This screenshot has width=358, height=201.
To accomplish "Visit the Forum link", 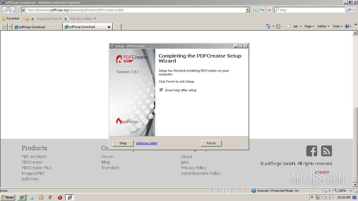I will tap(107, 156).
